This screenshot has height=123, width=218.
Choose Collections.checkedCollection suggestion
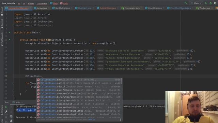[x=79, y=94]
